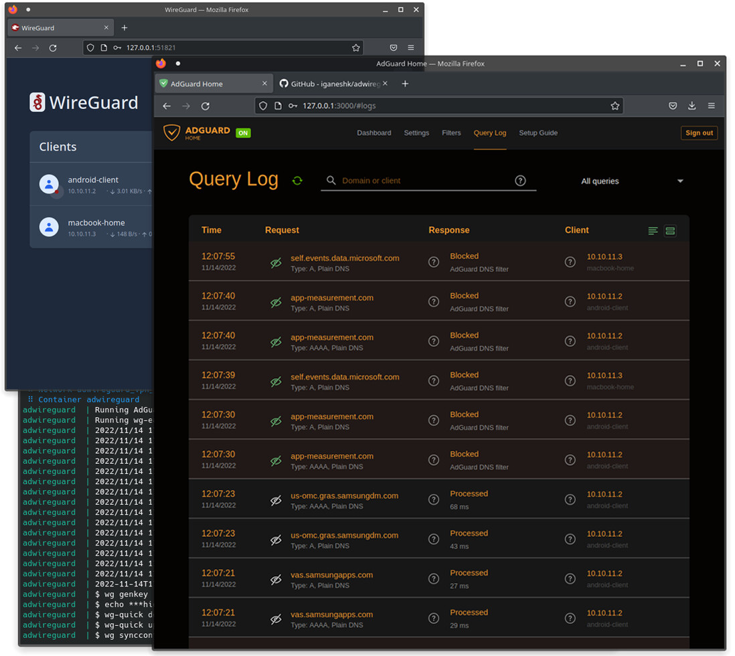Open the search help question mark icon
The width and height of the screenshot is (735, 656).
[520, 181]
